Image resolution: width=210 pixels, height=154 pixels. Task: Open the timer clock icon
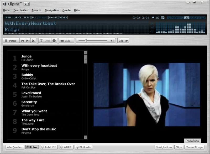point(54,41)
